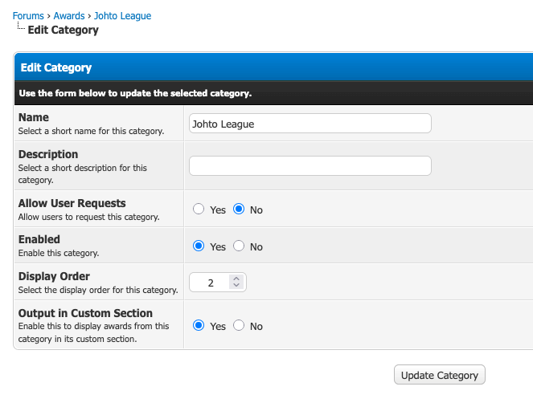The image size is (533, 407).
Task: Click the Name text field
Action: 310,124
